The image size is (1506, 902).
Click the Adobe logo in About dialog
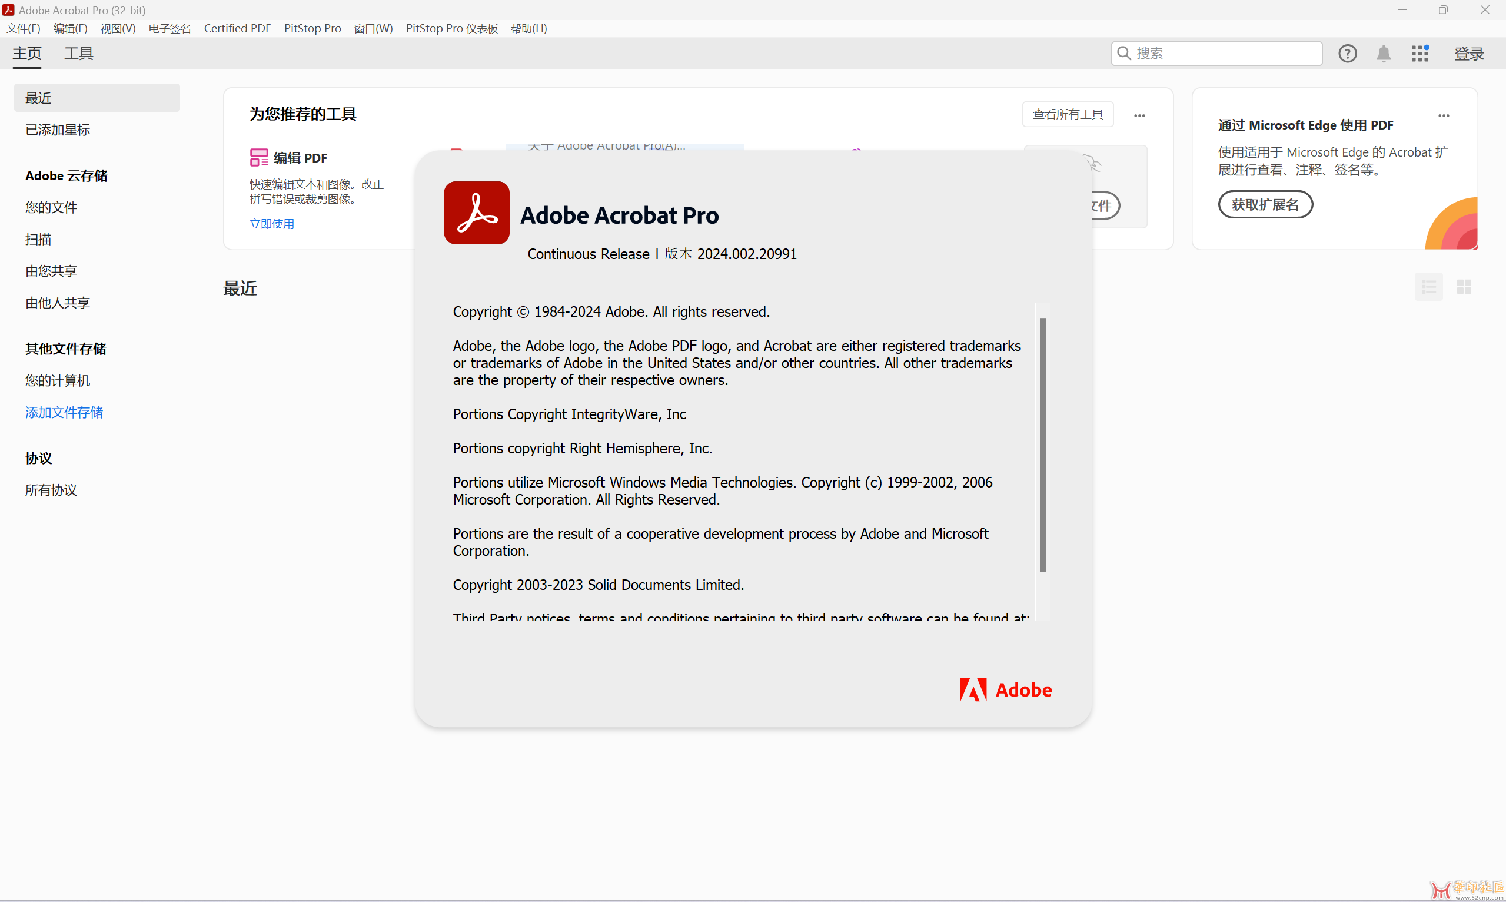[x=1005, y=689]
